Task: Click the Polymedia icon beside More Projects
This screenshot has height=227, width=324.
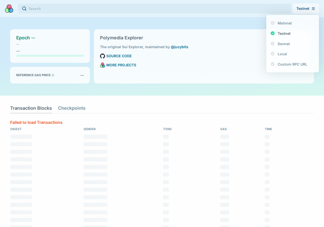Action: (103, 65)
